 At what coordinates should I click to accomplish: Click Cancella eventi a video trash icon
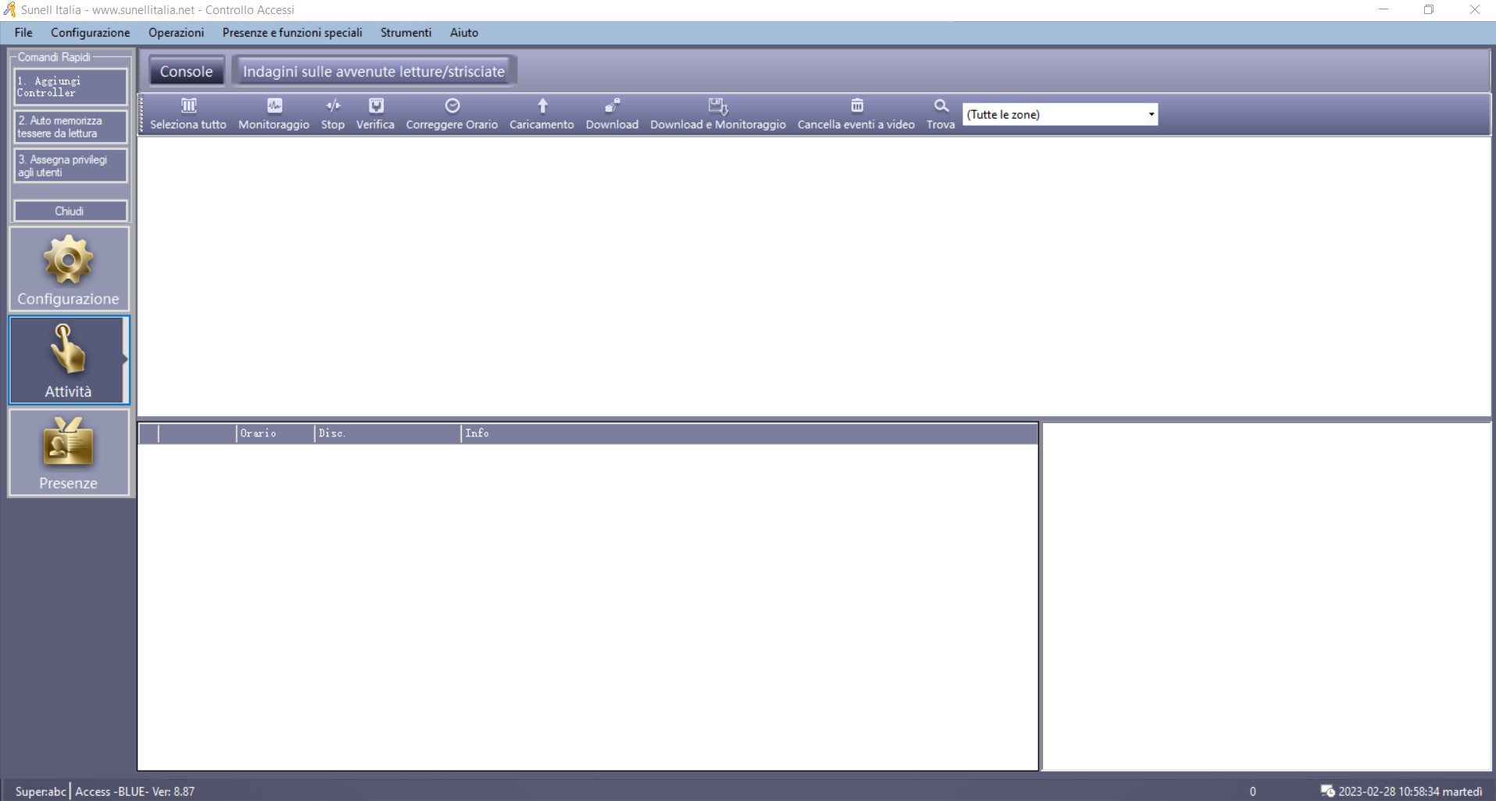click(x=857, y=105)
